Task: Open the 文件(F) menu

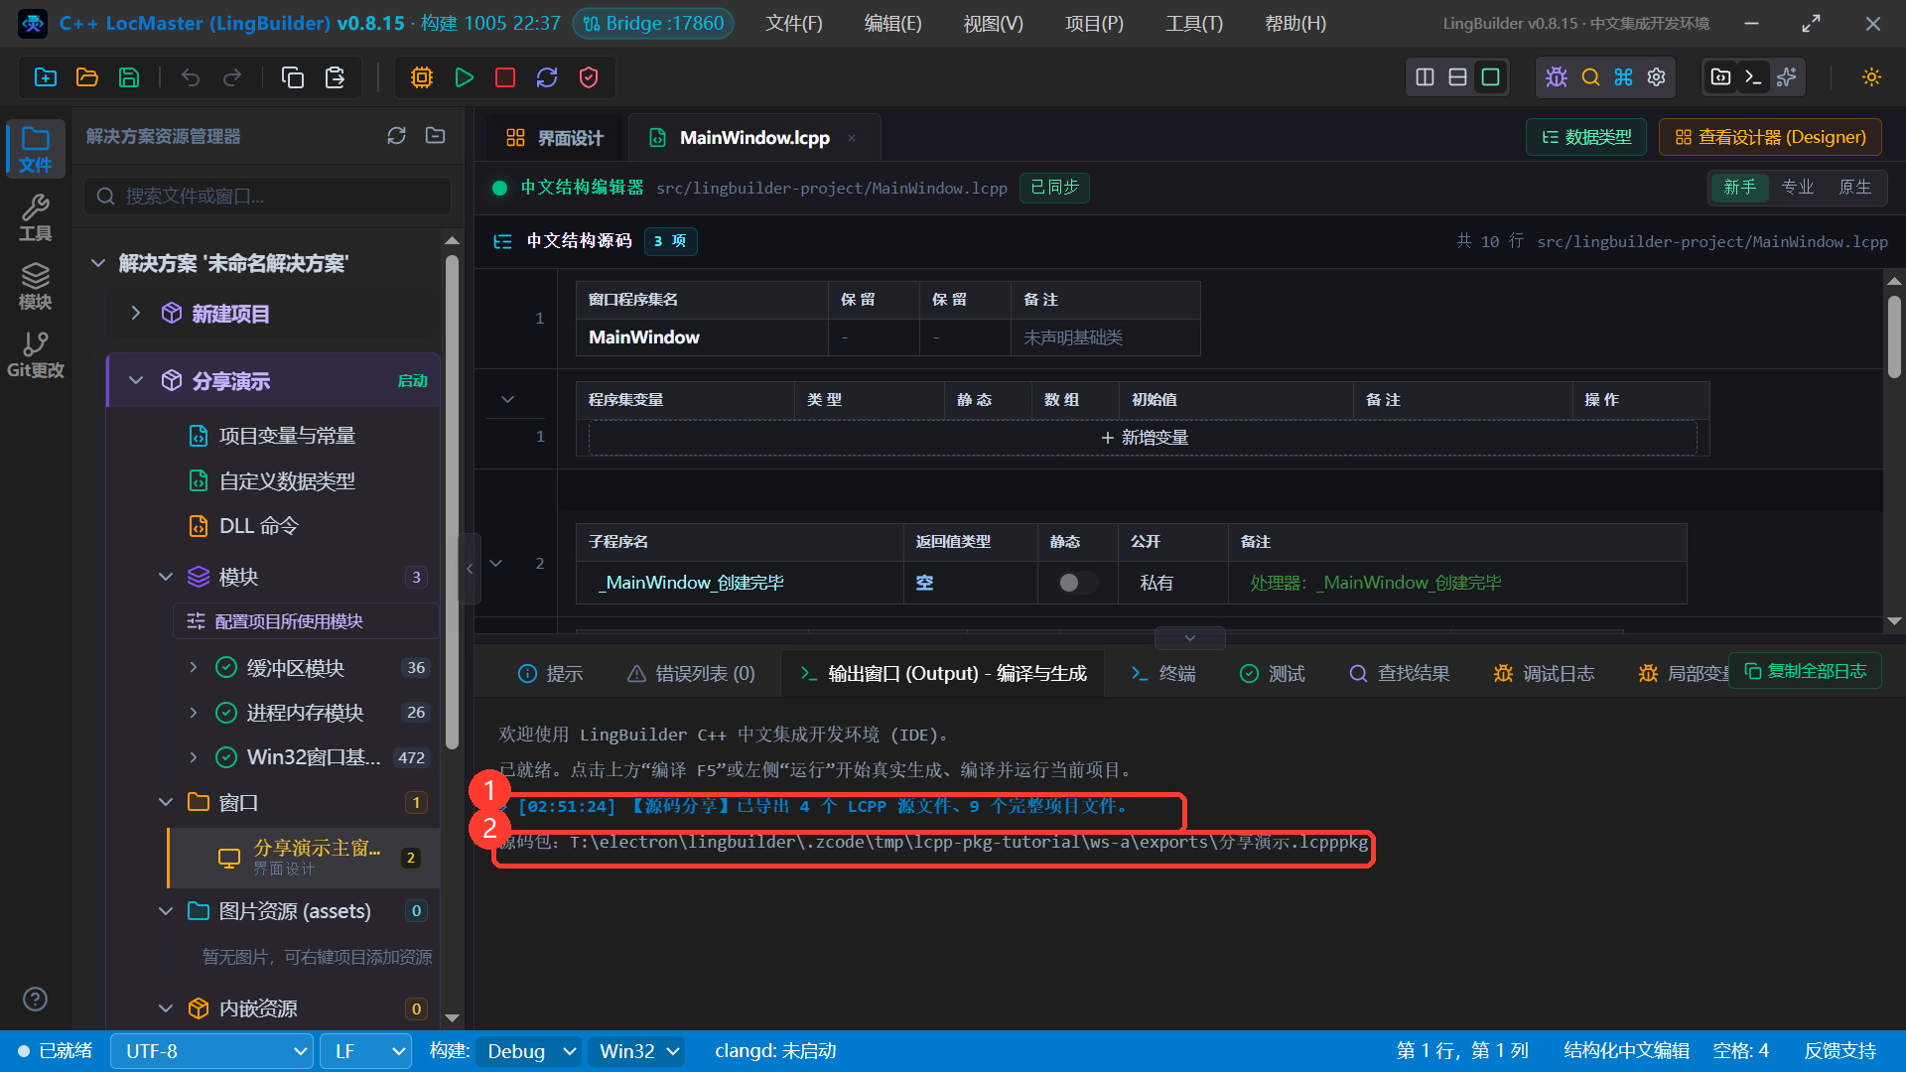Action: click(794, 23)
